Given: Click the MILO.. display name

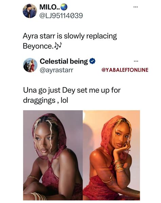Looking at the screenshot, I should point(50,7).
